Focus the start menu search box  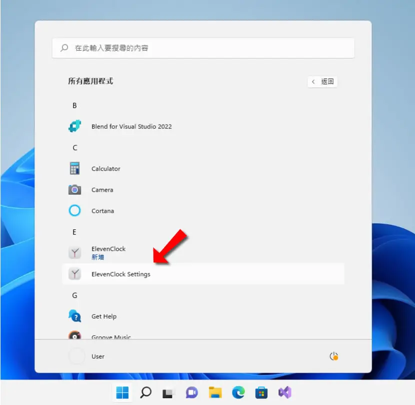tap(203, 48)
